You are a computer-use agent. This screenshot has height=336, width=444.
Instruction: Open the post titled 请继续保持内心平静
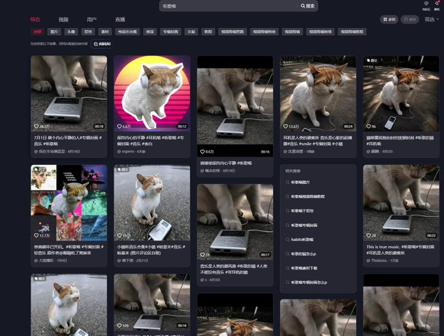tap(226, 163)
